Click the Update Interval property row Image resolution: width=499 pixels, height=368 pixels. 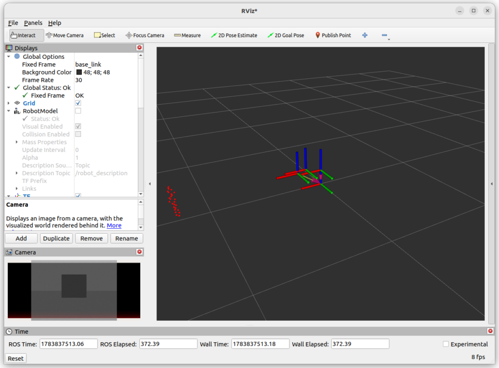(72, 149)
